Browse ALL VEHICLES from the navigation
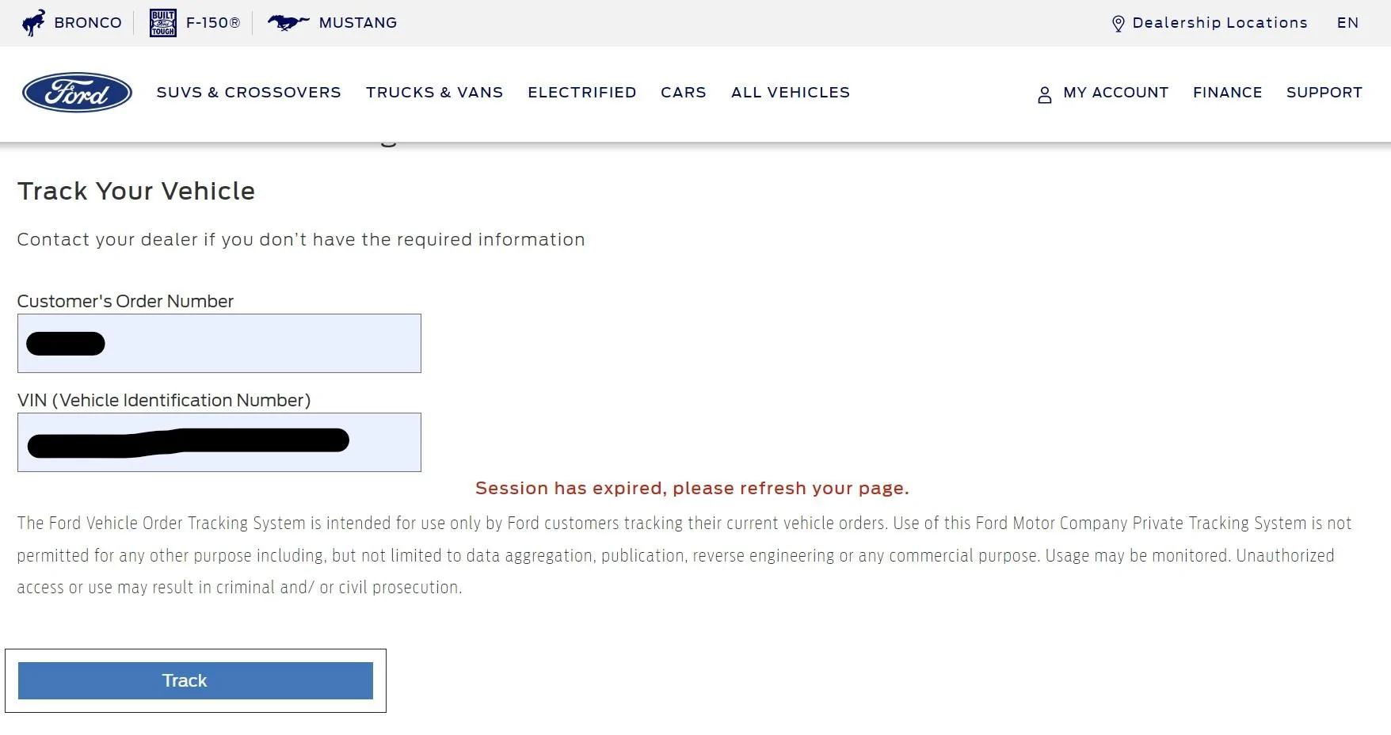 [x=790, y=93]
